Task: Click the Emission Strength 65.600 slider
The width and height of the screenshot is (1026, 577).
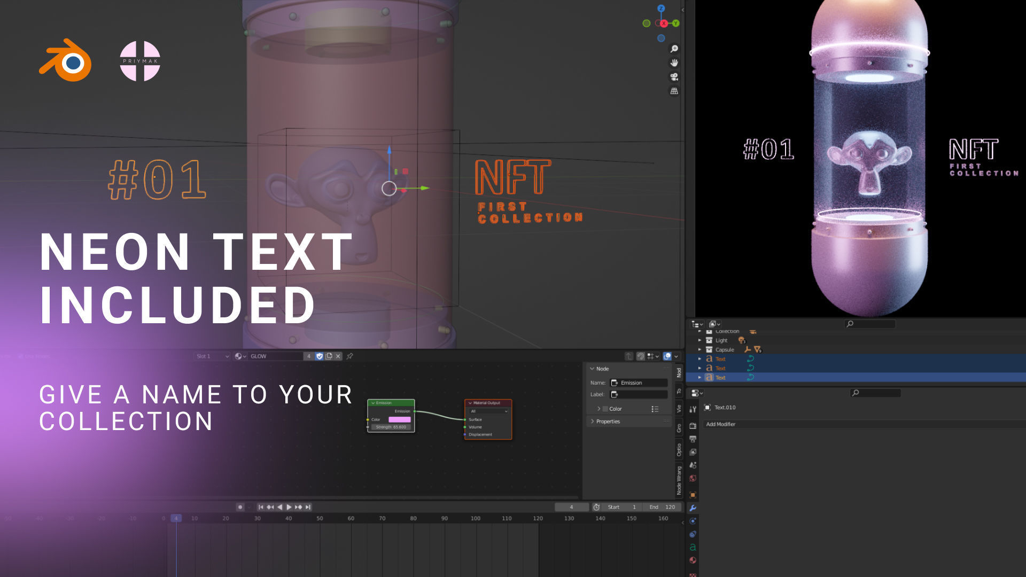Action: coord(391,427)
